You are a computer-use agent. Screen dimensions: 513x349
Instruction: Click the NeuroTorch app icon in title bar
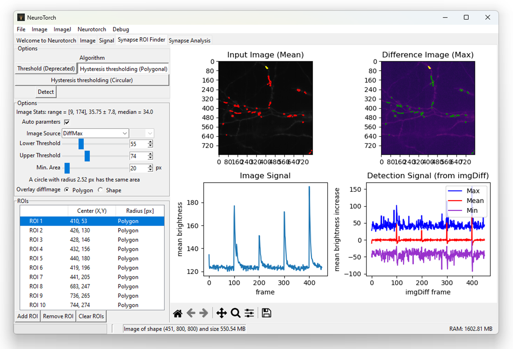[x=21, y=18]
